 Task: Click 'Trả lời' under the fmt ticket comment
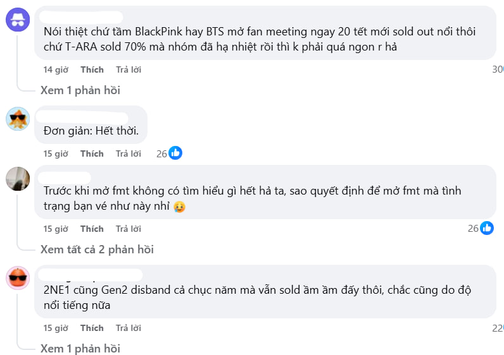[129, 229]
